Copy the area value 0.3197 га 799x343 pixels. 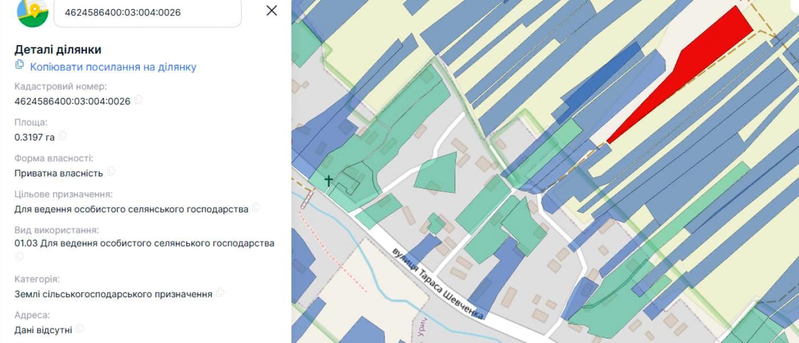(63, 136)
